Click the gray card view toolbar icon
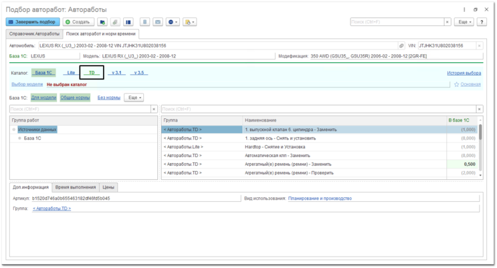497x268 pixels. 158,22
